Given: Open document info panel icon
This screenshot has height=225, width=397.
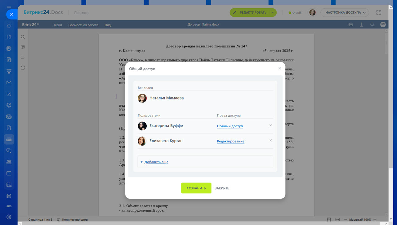Looking at the screenshot, I should click(x=23, y=68).
